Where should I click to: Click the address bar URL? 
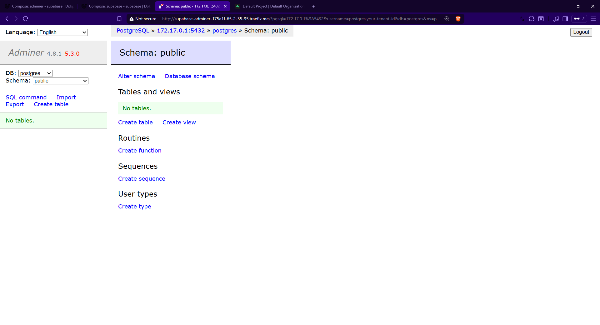pos(301,19)
